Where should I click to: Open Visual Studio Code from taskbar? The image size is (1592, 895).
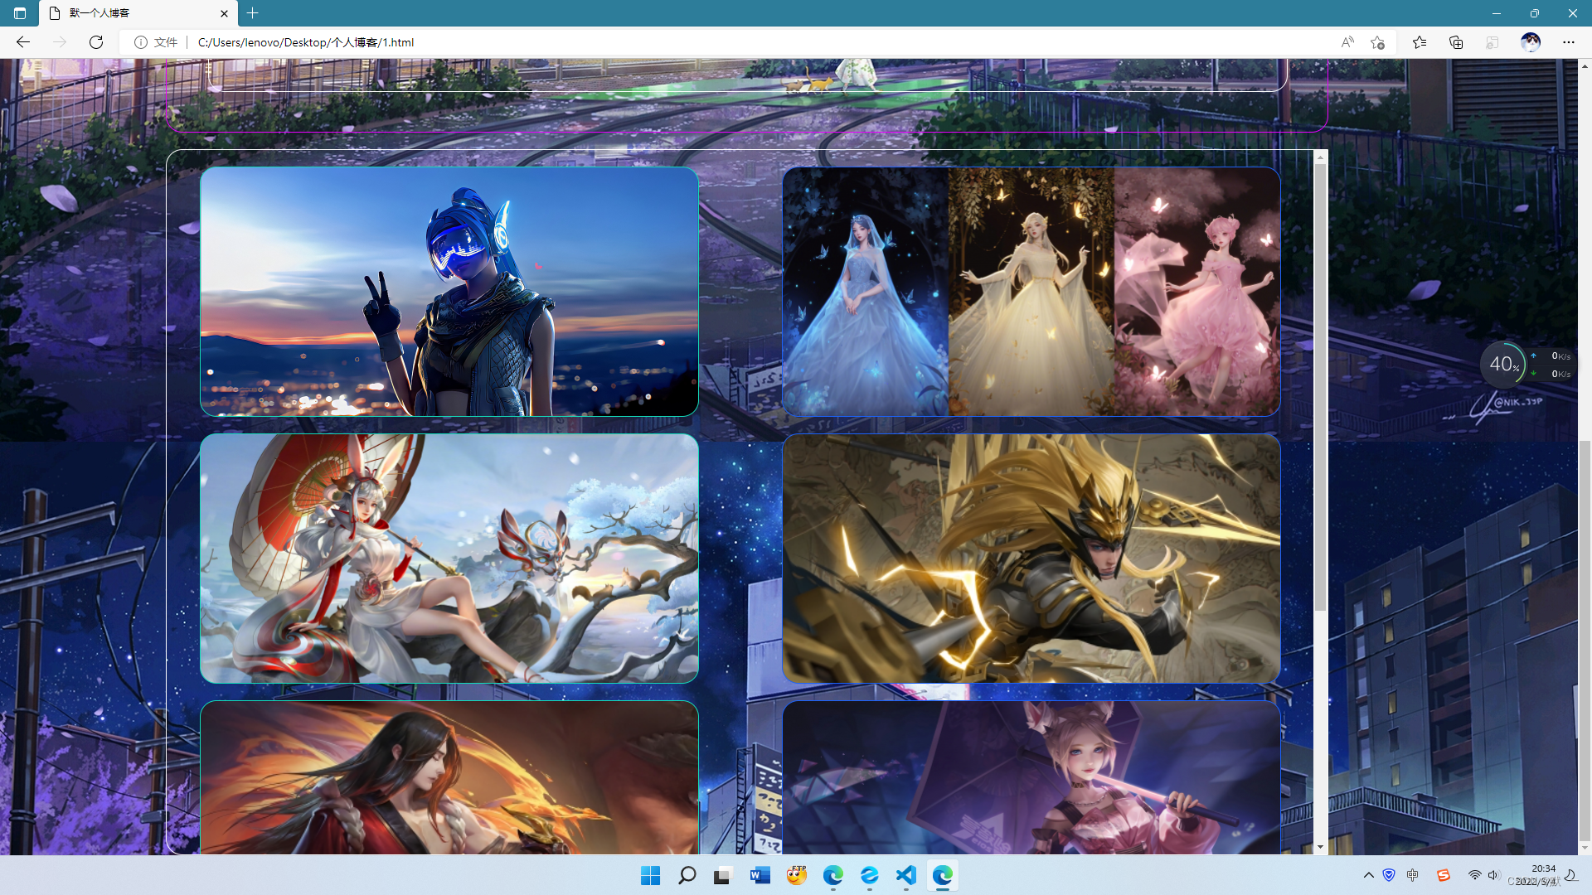tap(906, 875)
